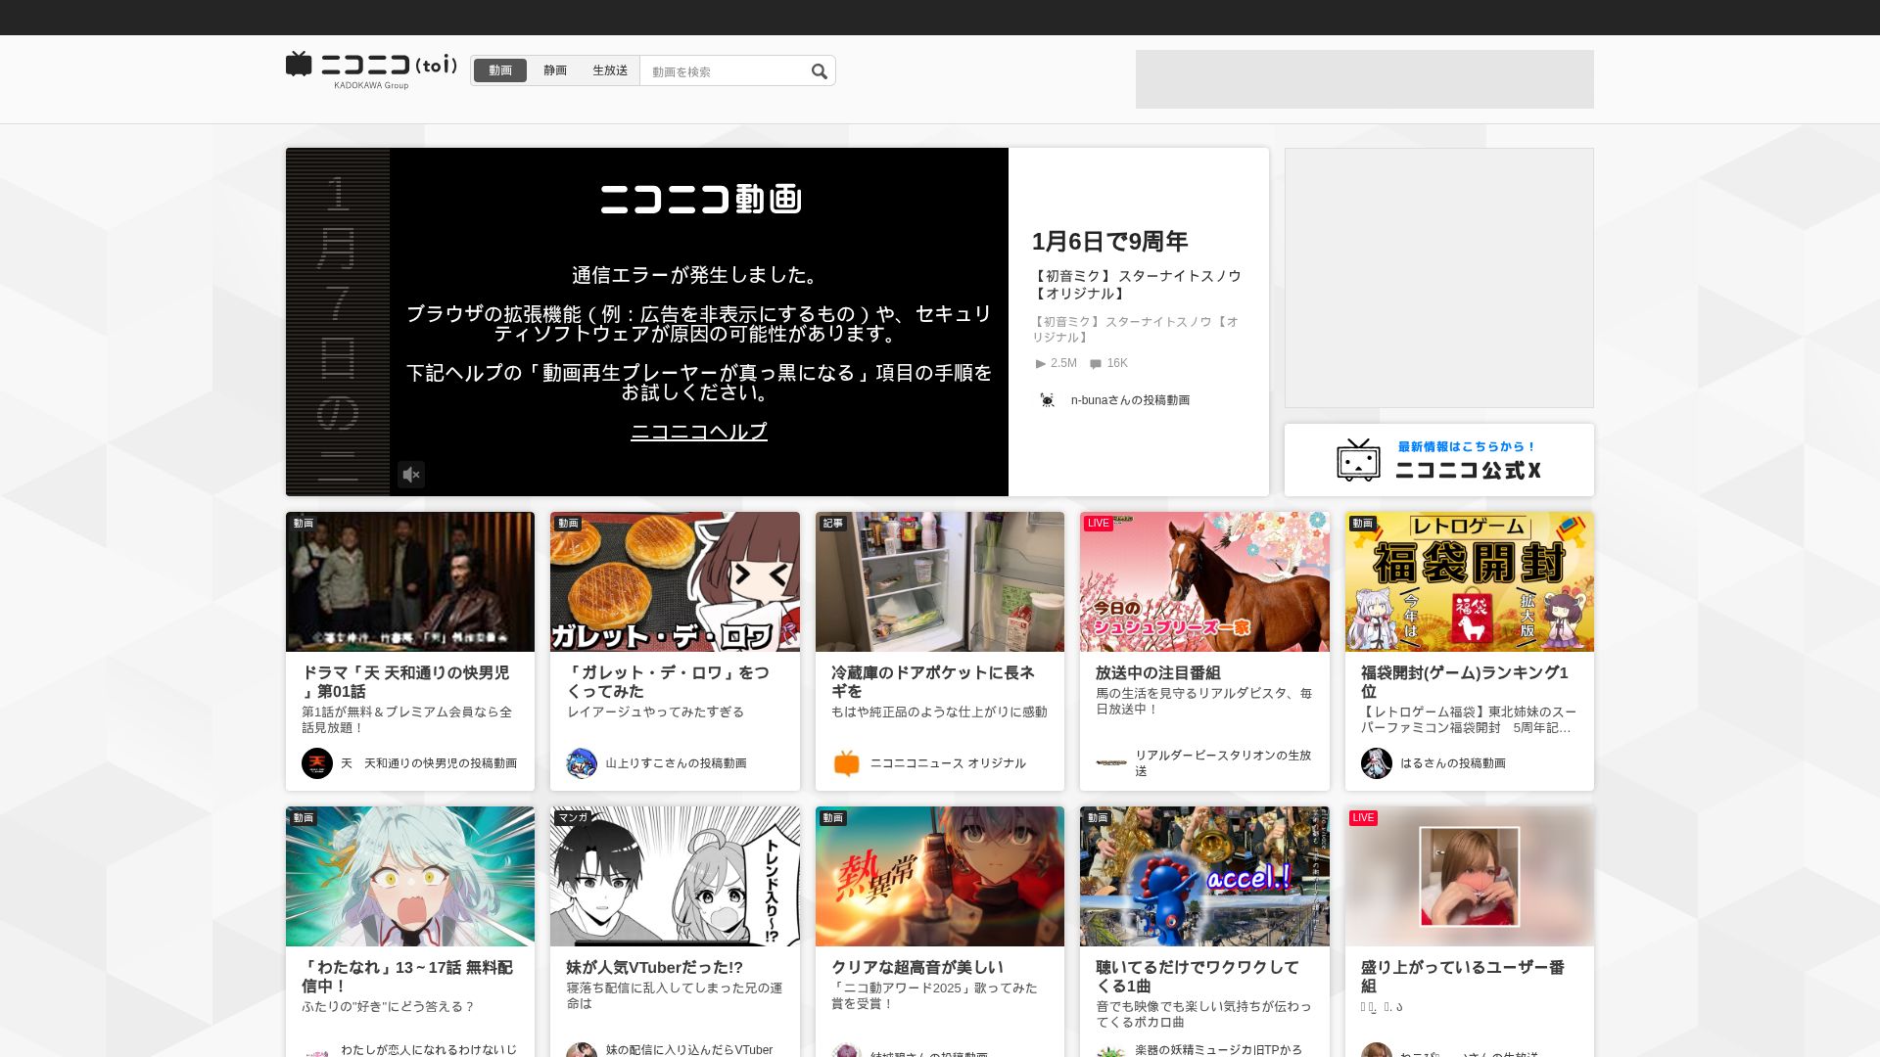Screen dimensions: 1880x1057
Task: Click the 動画を検索 search field
Action: 725,71
